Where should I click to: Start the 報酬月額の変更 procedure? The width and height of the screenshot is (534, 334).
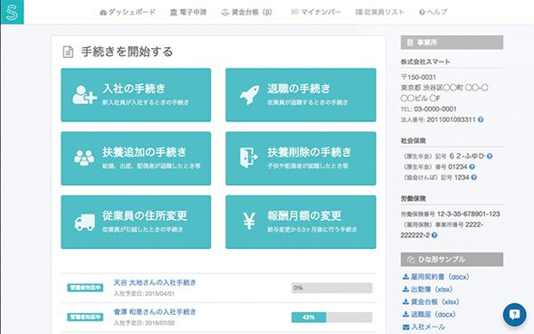point(300,222)
